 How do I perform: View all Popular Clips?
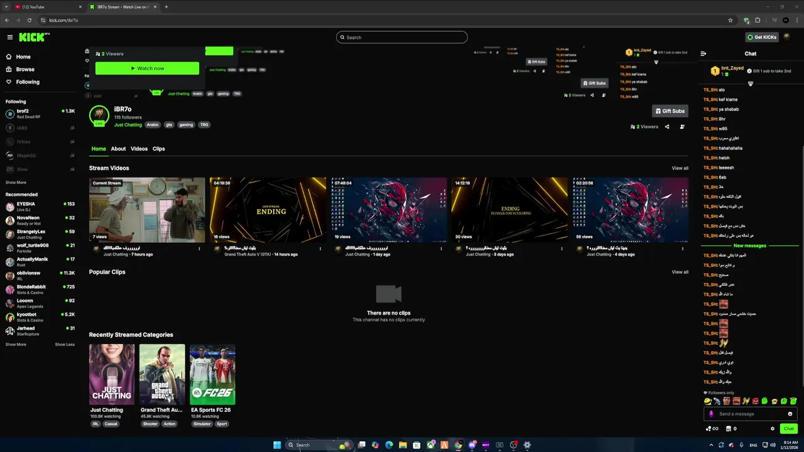click(x=680, y=272)
